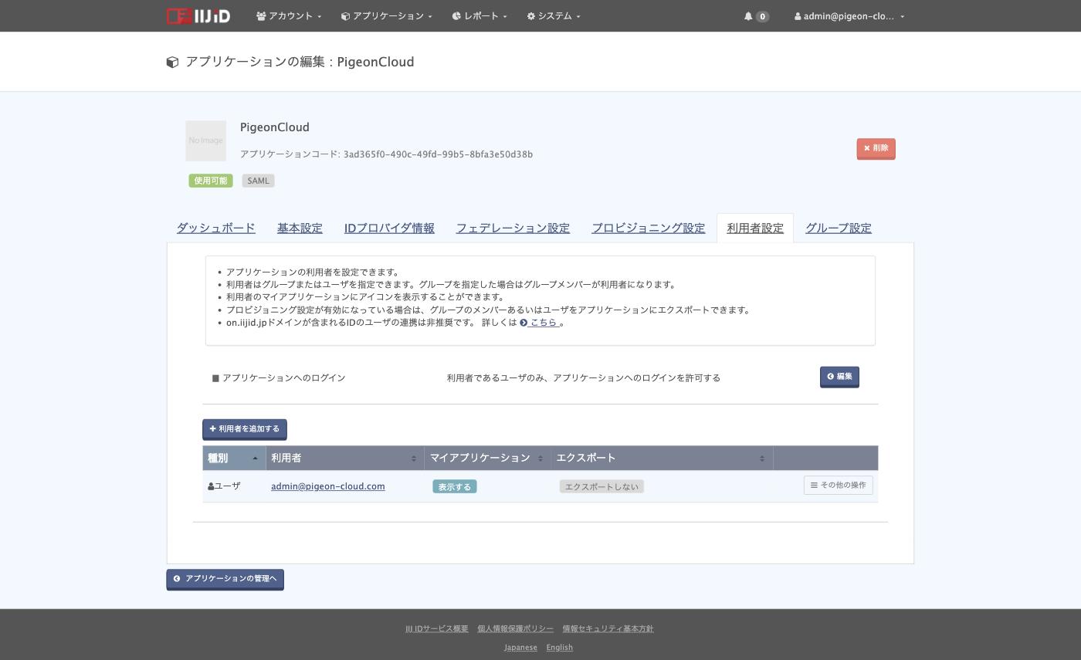Switch language to English
1081x660 pixels.
pyautogui.click(x=560, y=648)
